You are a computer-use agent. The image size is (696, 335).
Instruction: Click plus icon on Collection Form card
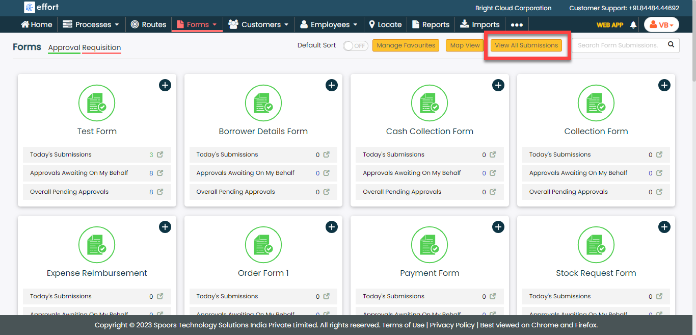click(664, 85)
